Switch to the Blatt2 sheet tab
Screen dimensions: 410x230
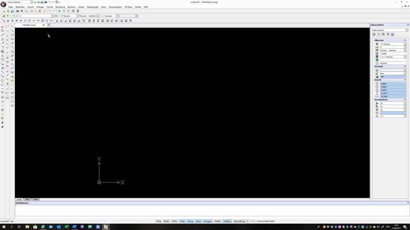(36, 199)
